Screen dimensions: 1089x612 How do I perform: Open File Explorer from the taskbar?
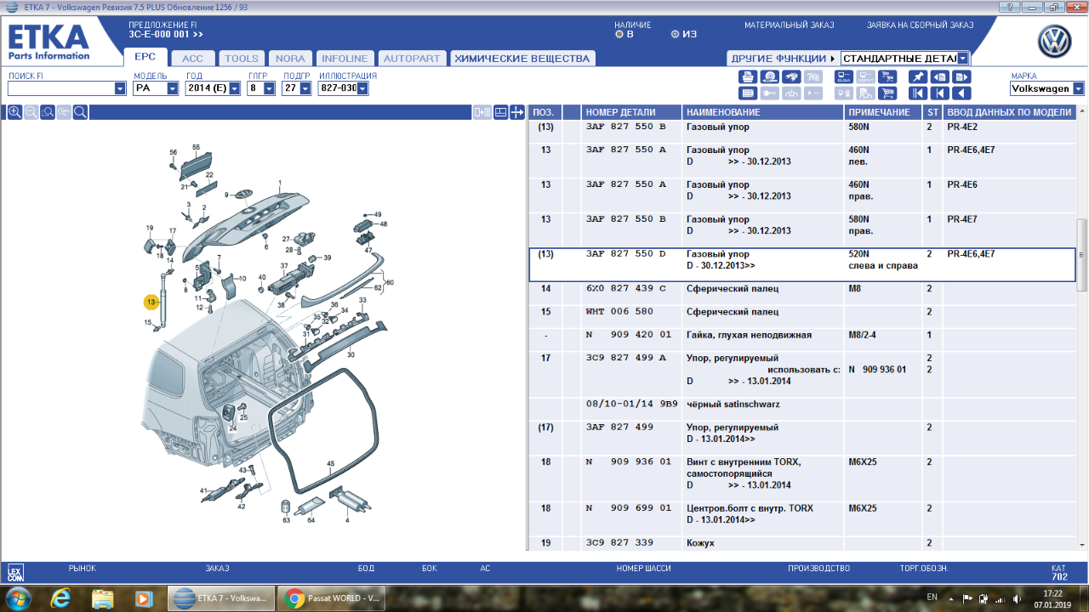pos(103,598)
